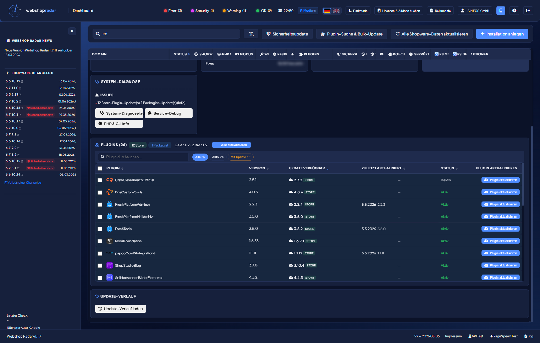Click System-Diagnose laden button
The height and width of the screenshot is (343, 540).
tap(119, 113)
